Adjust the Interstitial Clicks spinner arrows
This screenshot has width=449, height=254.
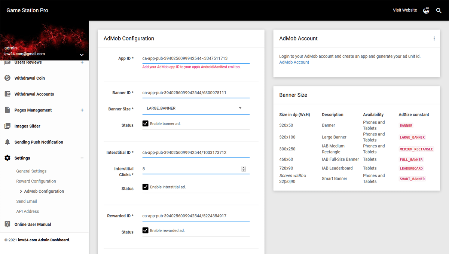pyautogui.click(x=244, y=169)
